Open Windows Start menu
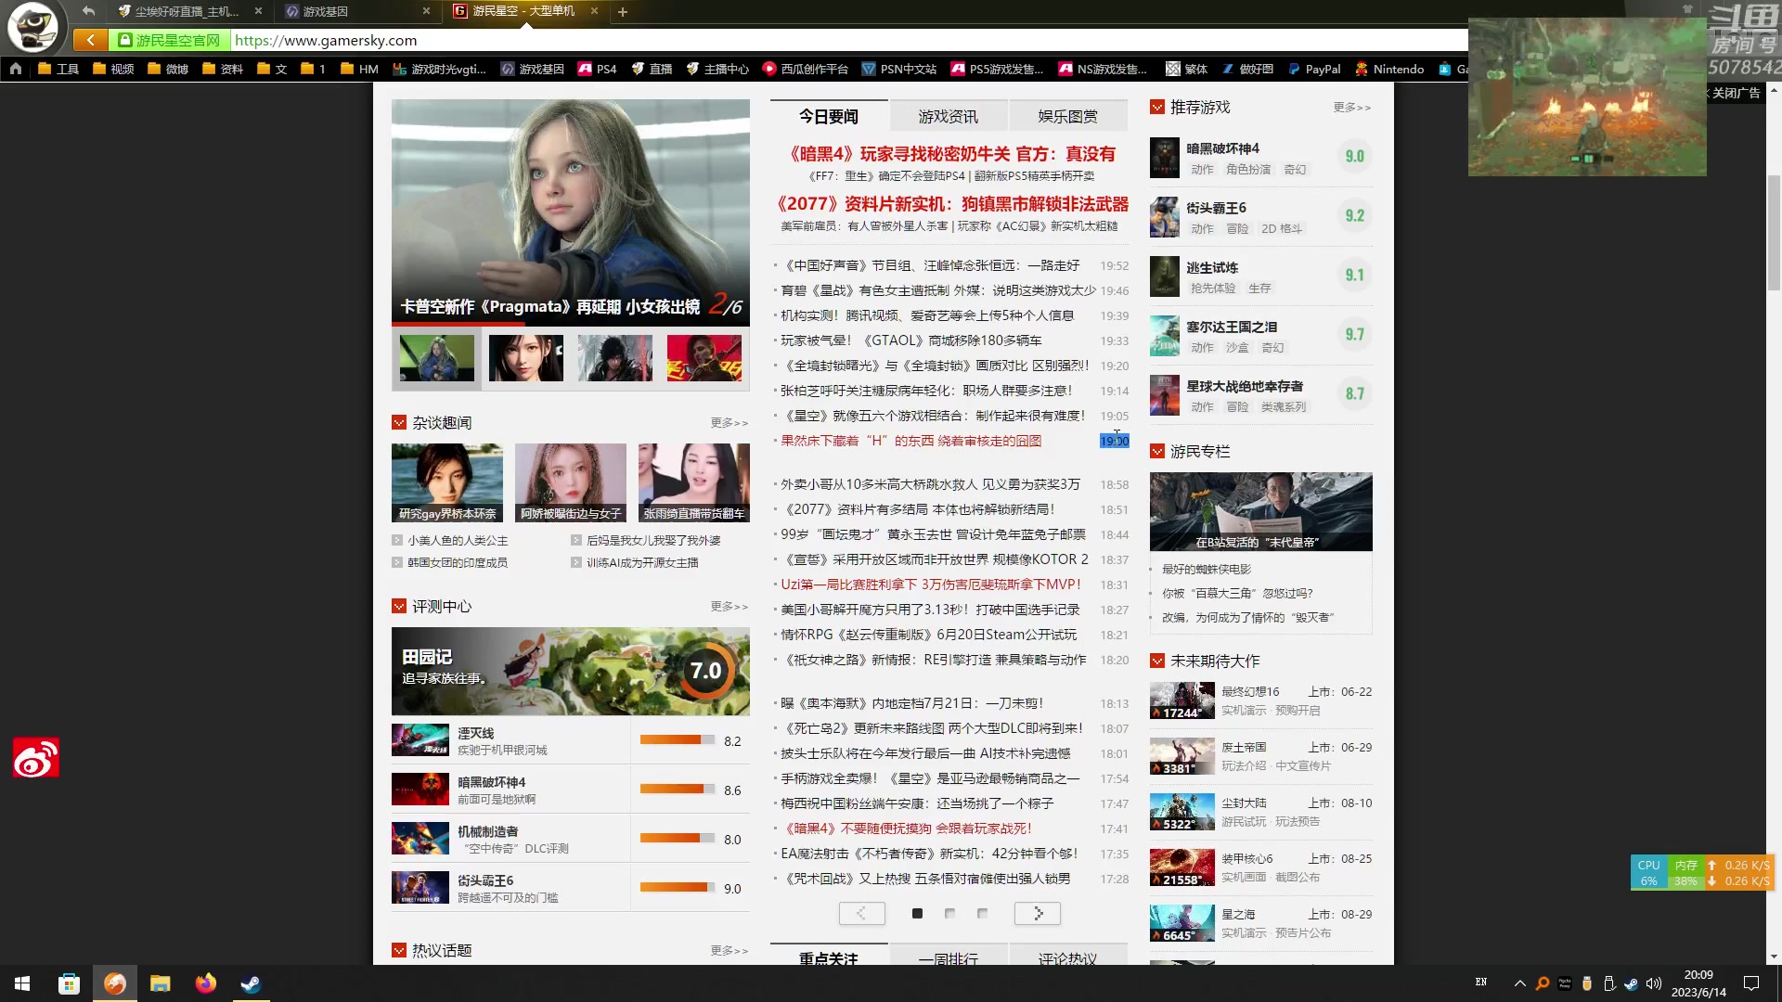Image resolution: width=1782 pixels, height=1002 pixels. 22,983
